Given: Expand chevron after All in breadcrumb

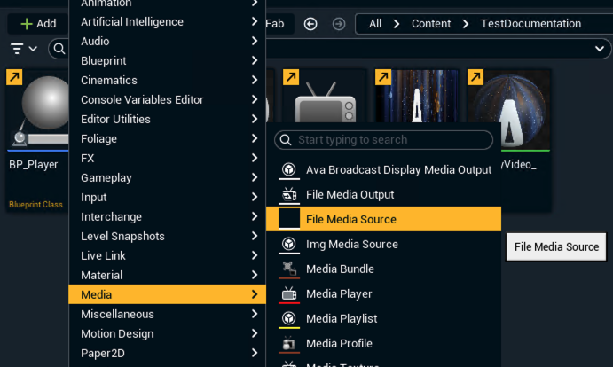Looking at the screenshot, I should (397, 24).
